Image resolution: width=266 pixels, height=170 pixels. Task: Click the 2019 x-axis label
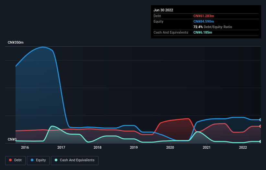coord(134,147)
